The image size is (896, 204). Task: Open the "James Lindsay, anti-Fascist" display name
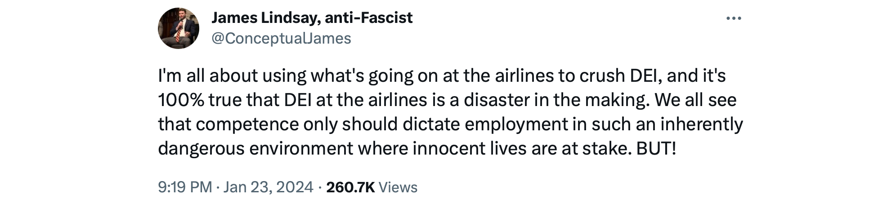[x=311, y=18]
